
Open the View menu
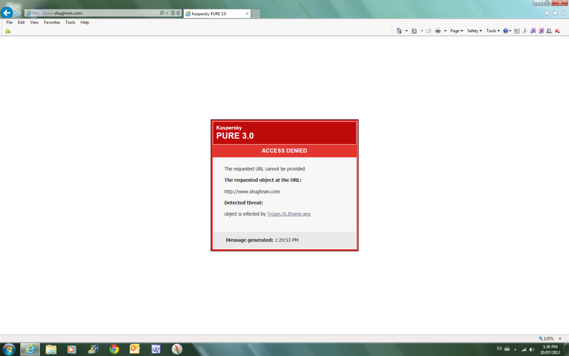point(34,22)
